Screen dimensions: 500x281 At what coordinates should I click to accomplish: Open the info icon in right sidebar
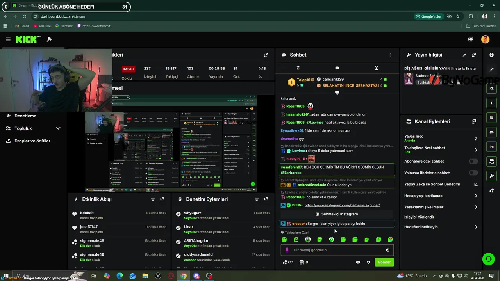(491, 55)
